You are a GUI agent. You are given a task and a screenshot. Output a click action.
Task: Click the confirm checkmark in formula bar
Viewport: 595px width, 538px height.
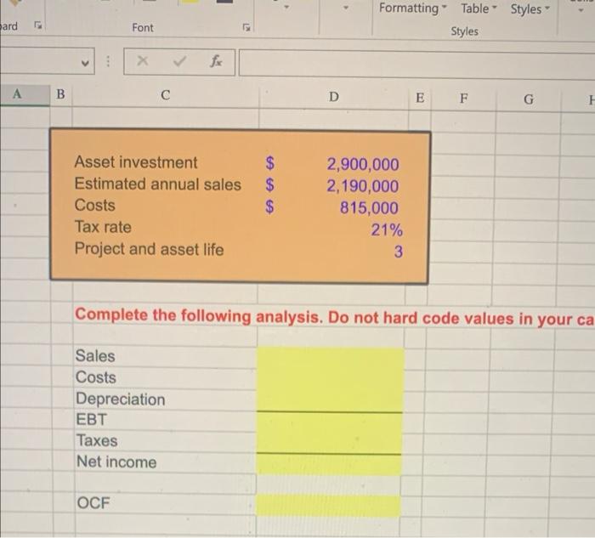[x=179, y=60]
